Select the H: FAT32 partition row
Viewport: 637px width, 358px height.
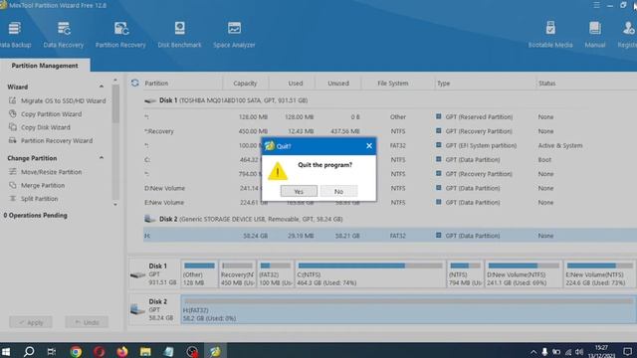pyautogui.click(x=390, y=236)
